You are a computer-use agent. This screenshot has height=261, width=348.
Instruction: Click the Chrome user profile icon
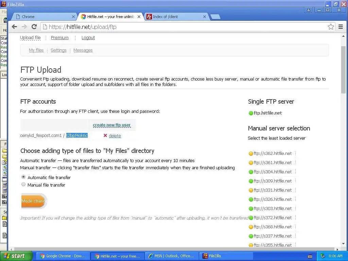309,10
